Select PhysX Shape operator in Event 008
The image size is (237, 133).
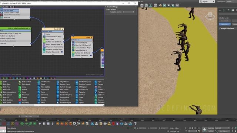(x=53, y=44)
